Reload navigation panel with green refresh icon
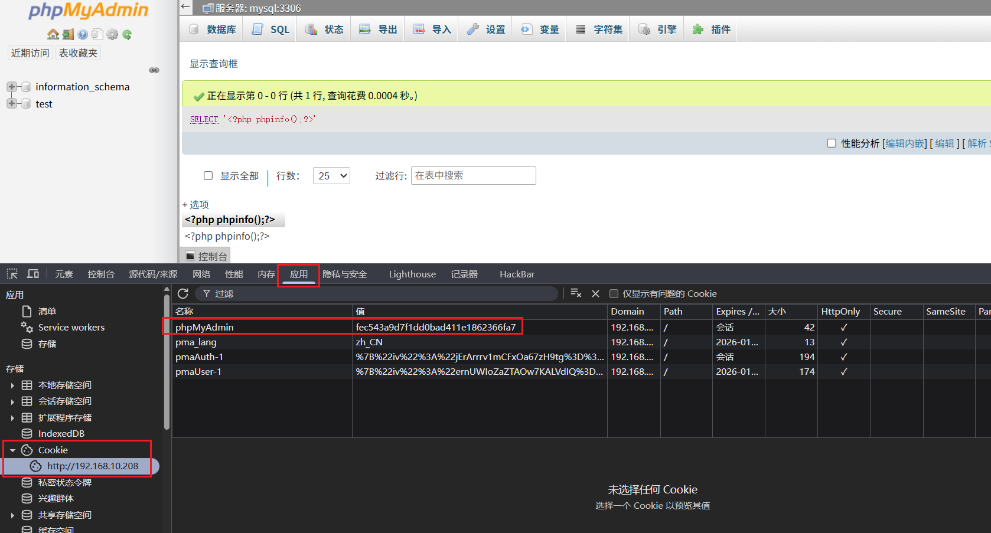The image size is (991, 533). pos(127,35)
